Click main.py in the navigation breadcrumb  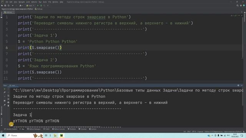pos(39,9)
